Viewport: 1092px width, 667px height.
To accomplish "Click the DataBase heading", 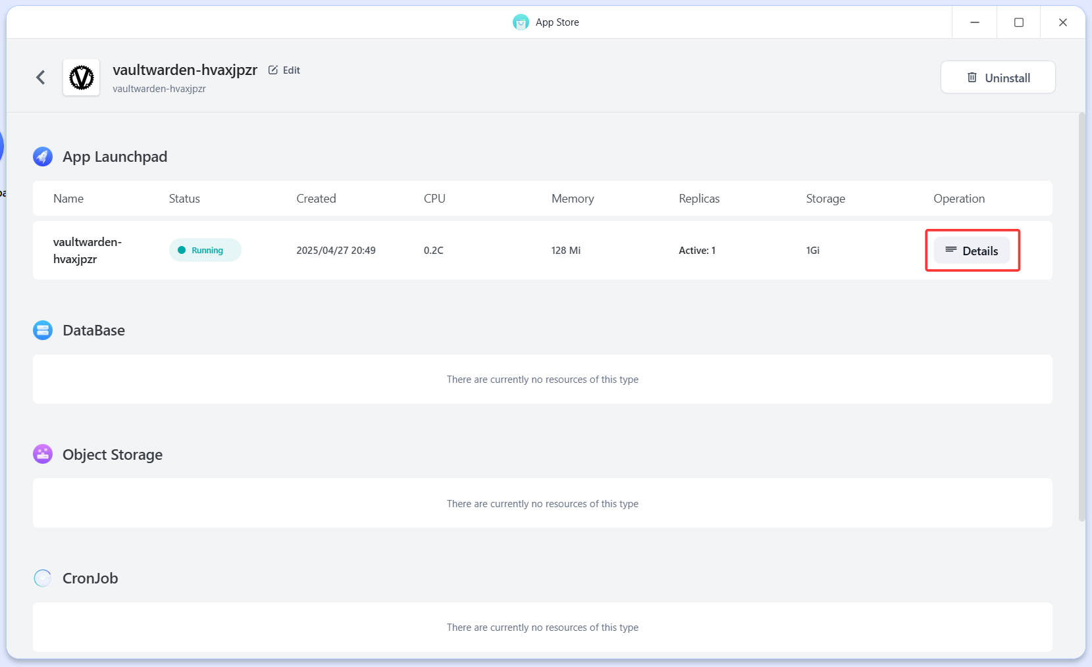I will pyautogui.click(x=93, y=330).
